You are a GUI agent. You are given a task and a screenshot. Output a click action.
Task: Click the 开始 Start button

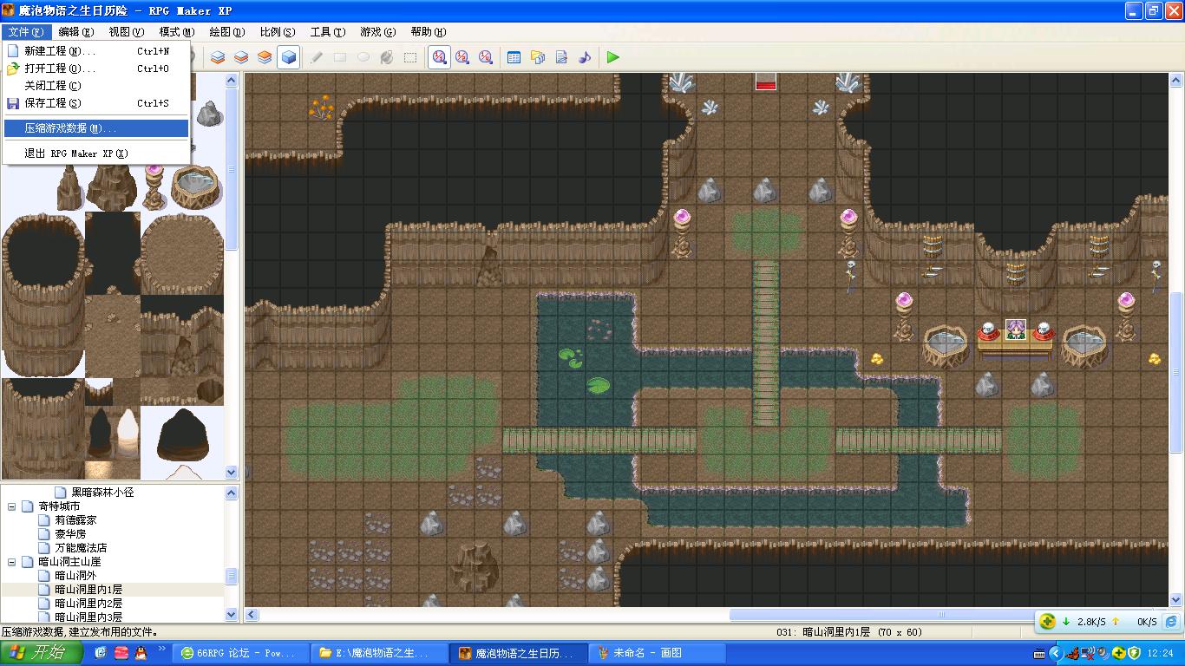coord(42,653)
